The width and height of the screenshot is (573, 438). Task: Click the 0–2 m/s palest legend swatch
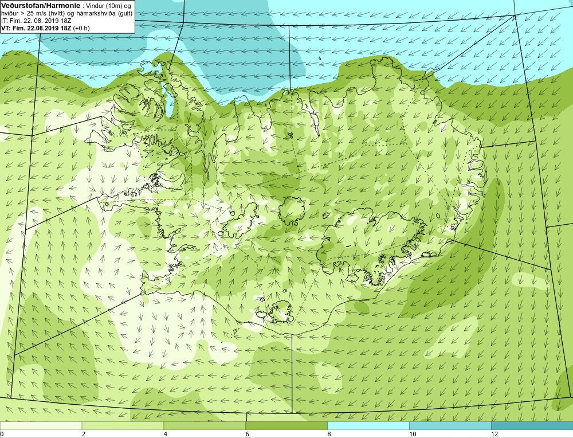click(x=41, y=425)
